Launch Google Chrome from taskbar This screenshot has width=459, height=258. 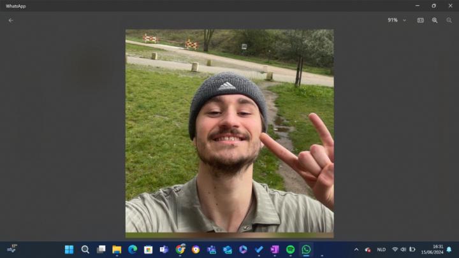180,250
